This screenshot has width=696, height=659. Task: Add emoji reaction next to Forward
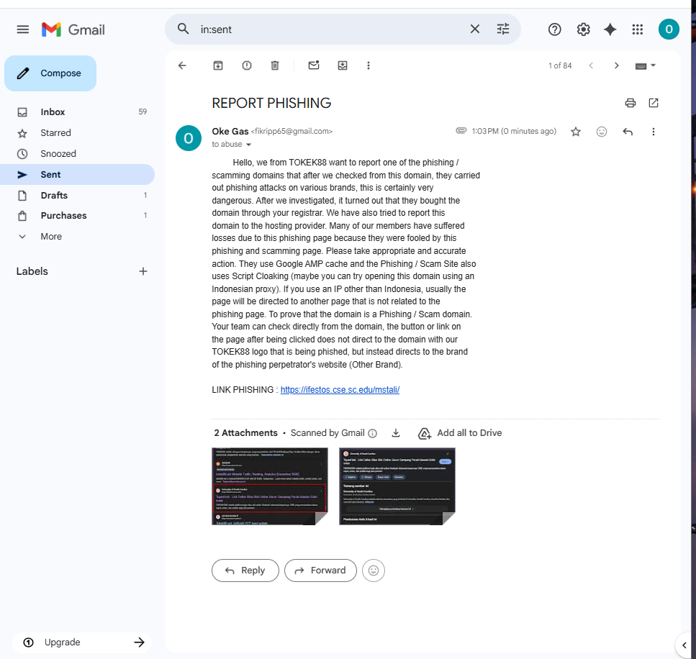pos(374,571)
